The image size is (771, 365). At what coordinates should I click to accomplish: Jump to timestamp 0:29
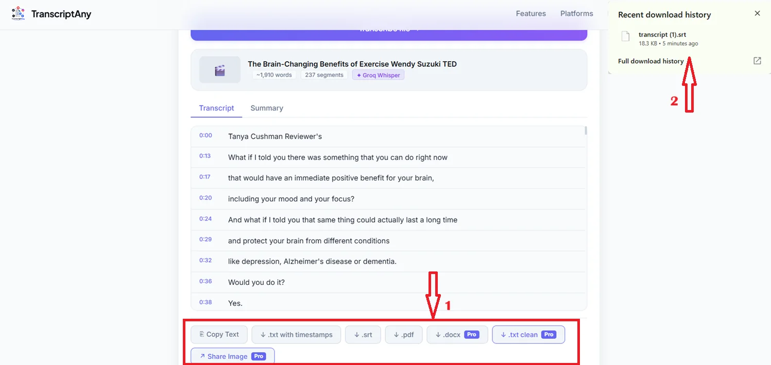pyautogui.click(x=205, y=240)
